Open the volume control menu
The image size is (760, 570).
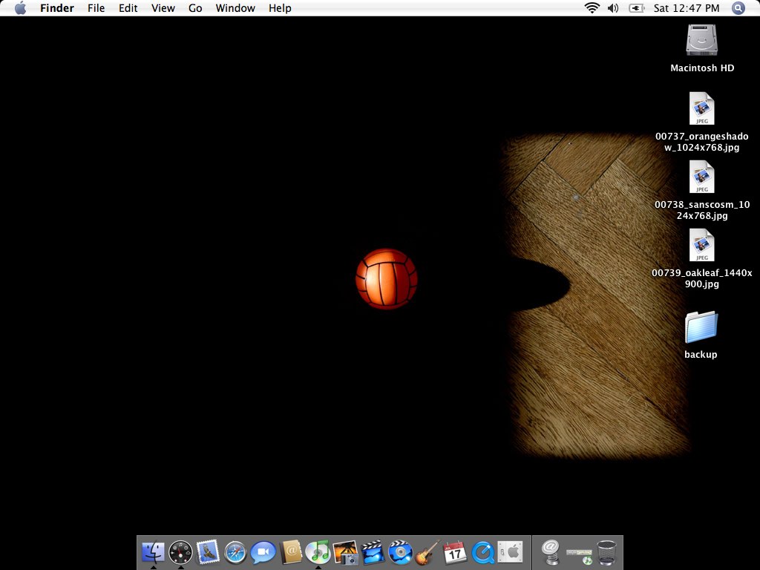[613, 8]
